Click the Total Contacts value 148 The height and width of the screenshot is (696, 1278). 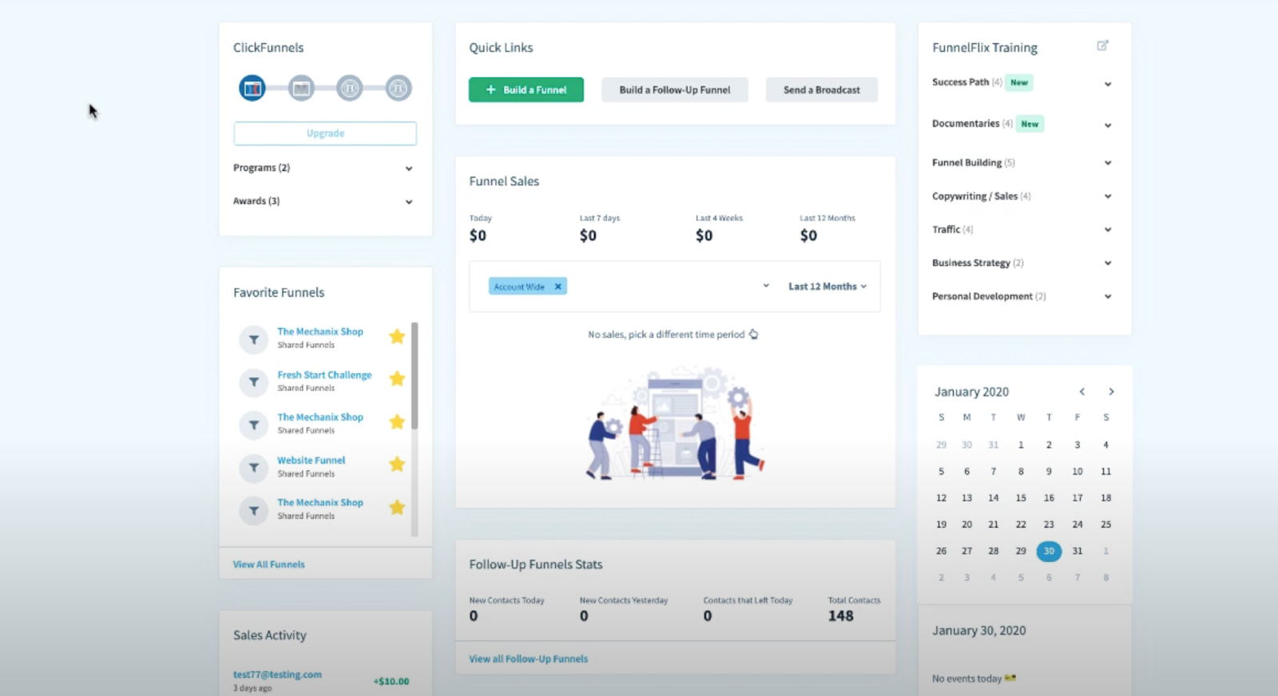coord(840,616)
